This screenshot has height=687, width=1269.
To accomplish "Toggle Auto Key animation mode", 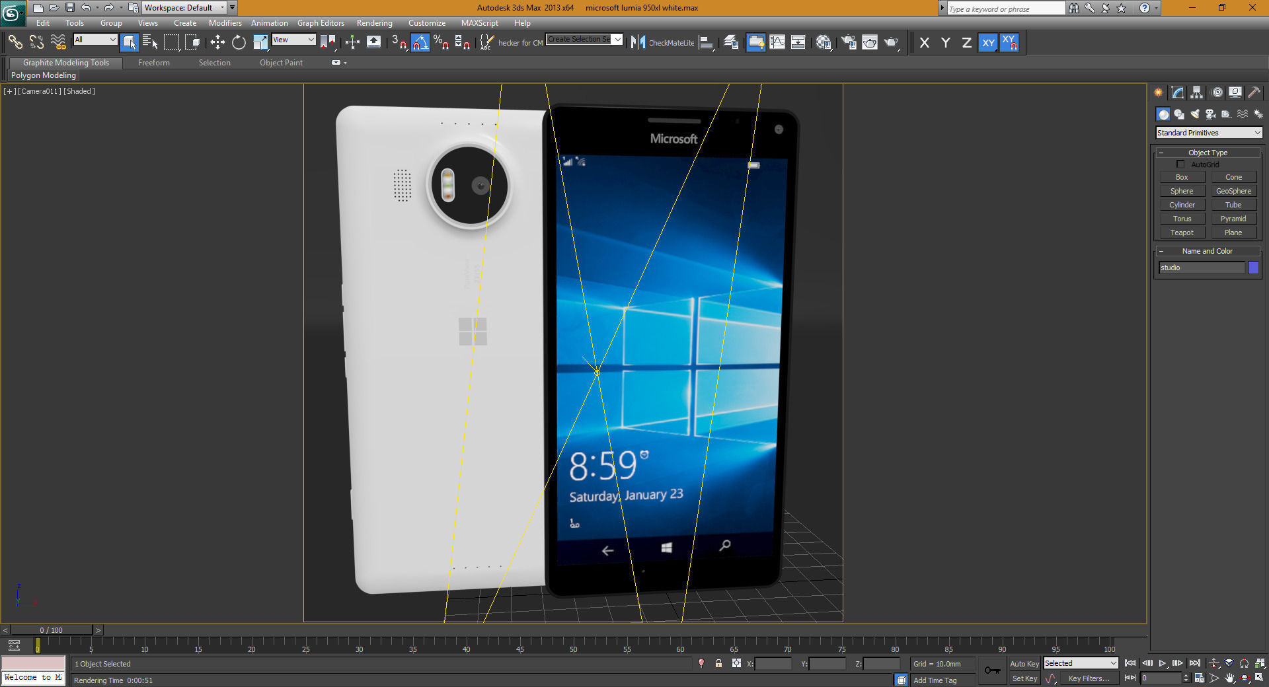I will [1024, 664].
